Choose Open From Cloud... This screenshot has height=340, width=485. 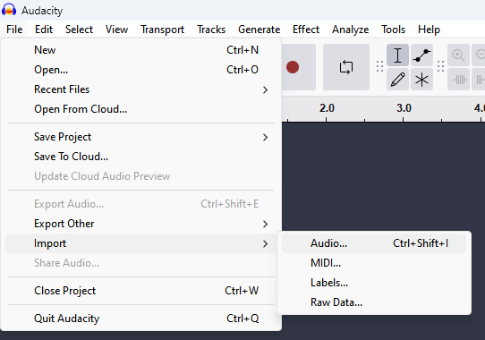pyautogui.click(x=140, y=109)
